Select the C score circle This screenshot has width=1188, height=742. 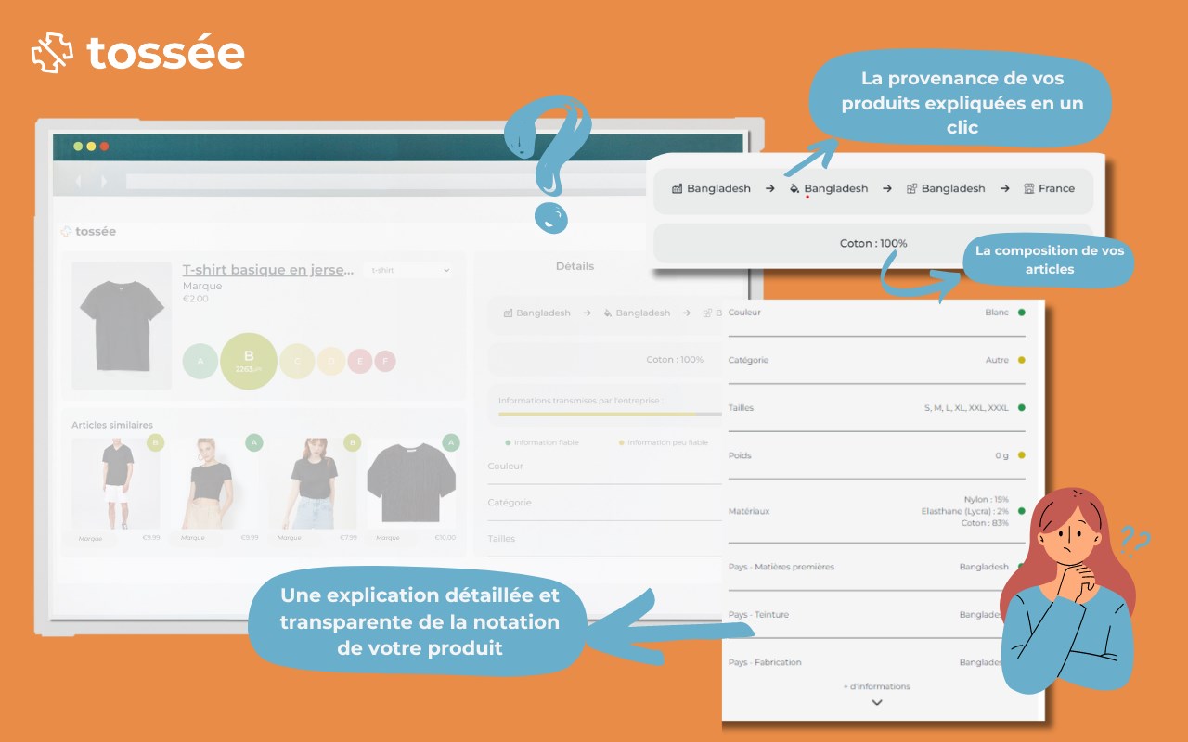pos(297,361)
